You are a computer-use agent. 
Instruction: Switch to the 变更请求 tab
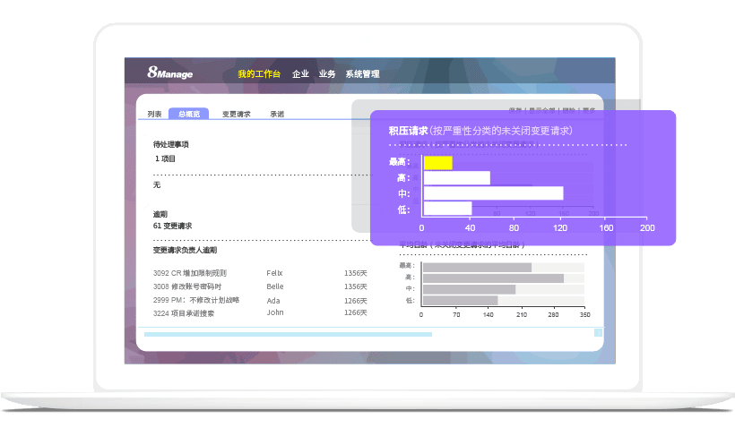(237, 114)
